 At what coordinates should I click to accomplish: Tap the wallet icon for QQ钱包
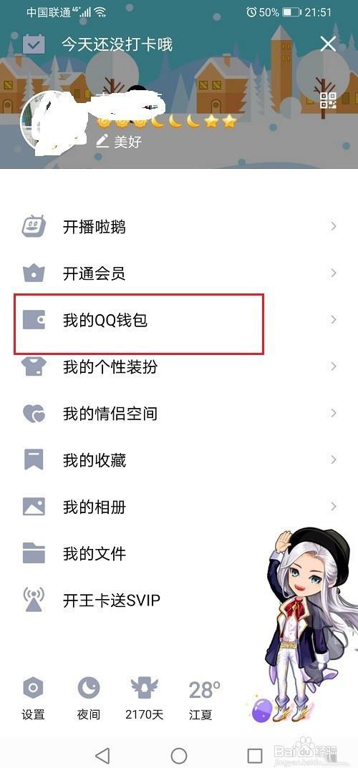tap(34, 320)
